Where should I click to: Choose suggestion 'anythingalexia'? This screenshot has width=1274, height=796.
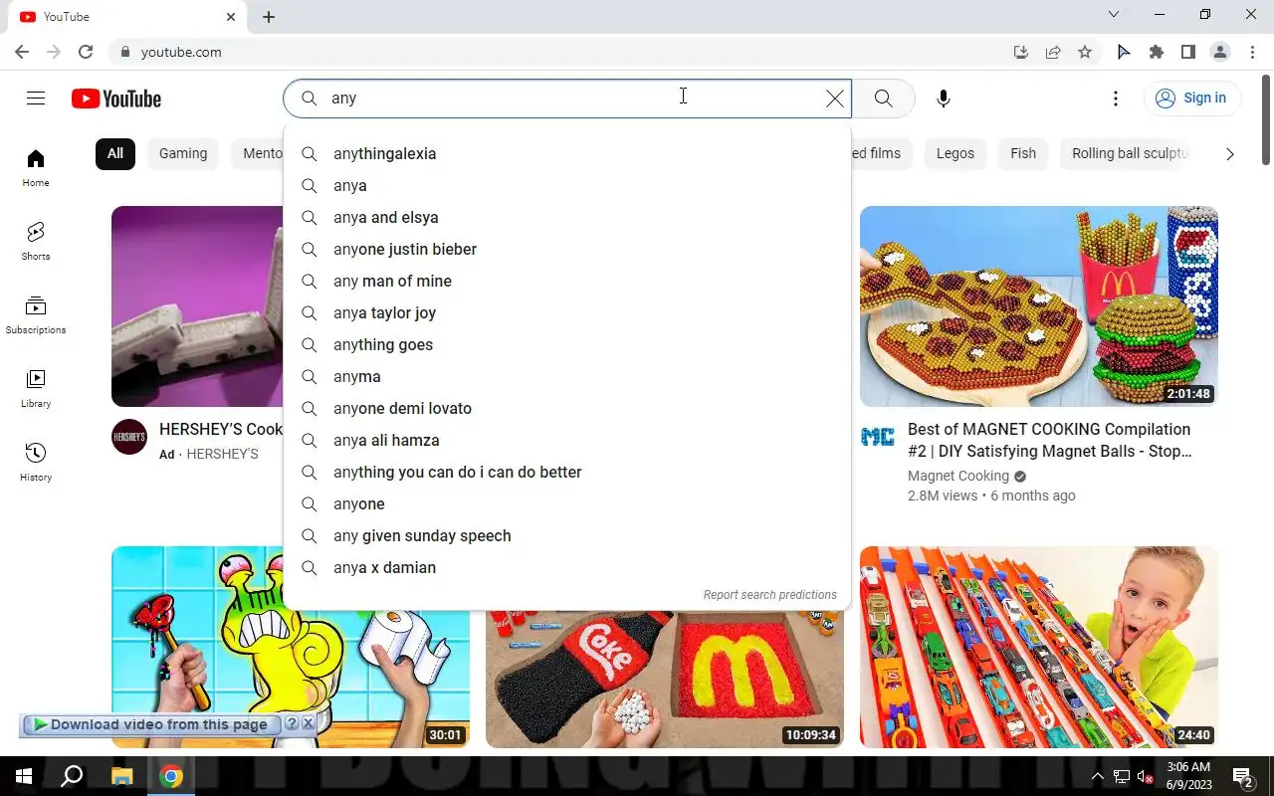pos(567,153)
